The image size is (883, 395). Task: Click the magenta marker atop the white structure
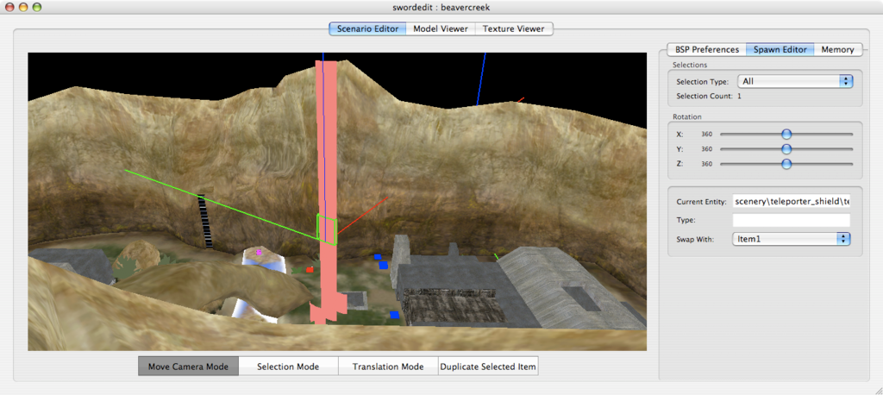tap(259, 253)
